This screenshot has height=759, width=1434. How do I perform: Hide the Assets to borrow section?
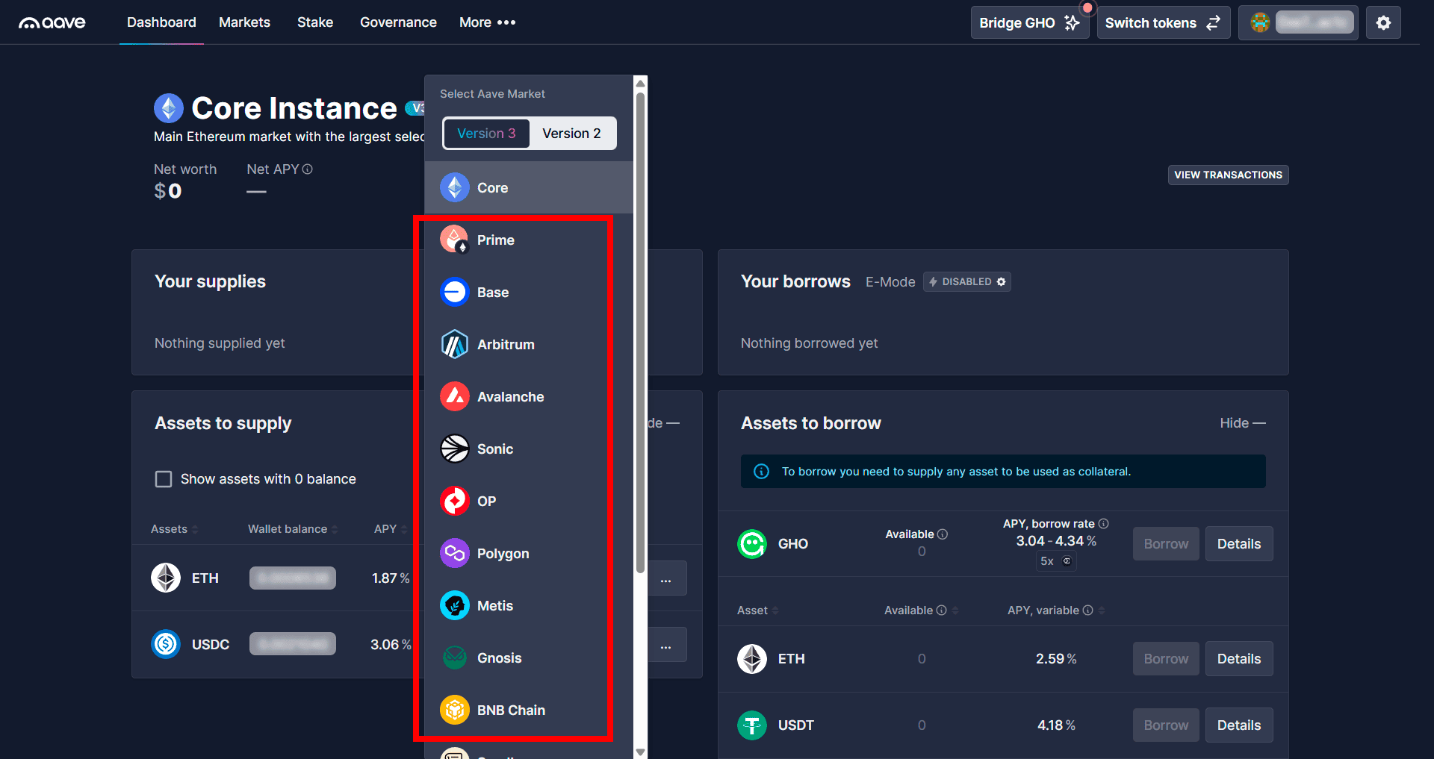coord(1243,423)
